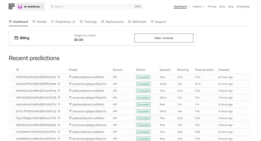Copy ID 20hhmnqrzsrm80cq80b8vqbgmg via copy icon

coord(59,125)
